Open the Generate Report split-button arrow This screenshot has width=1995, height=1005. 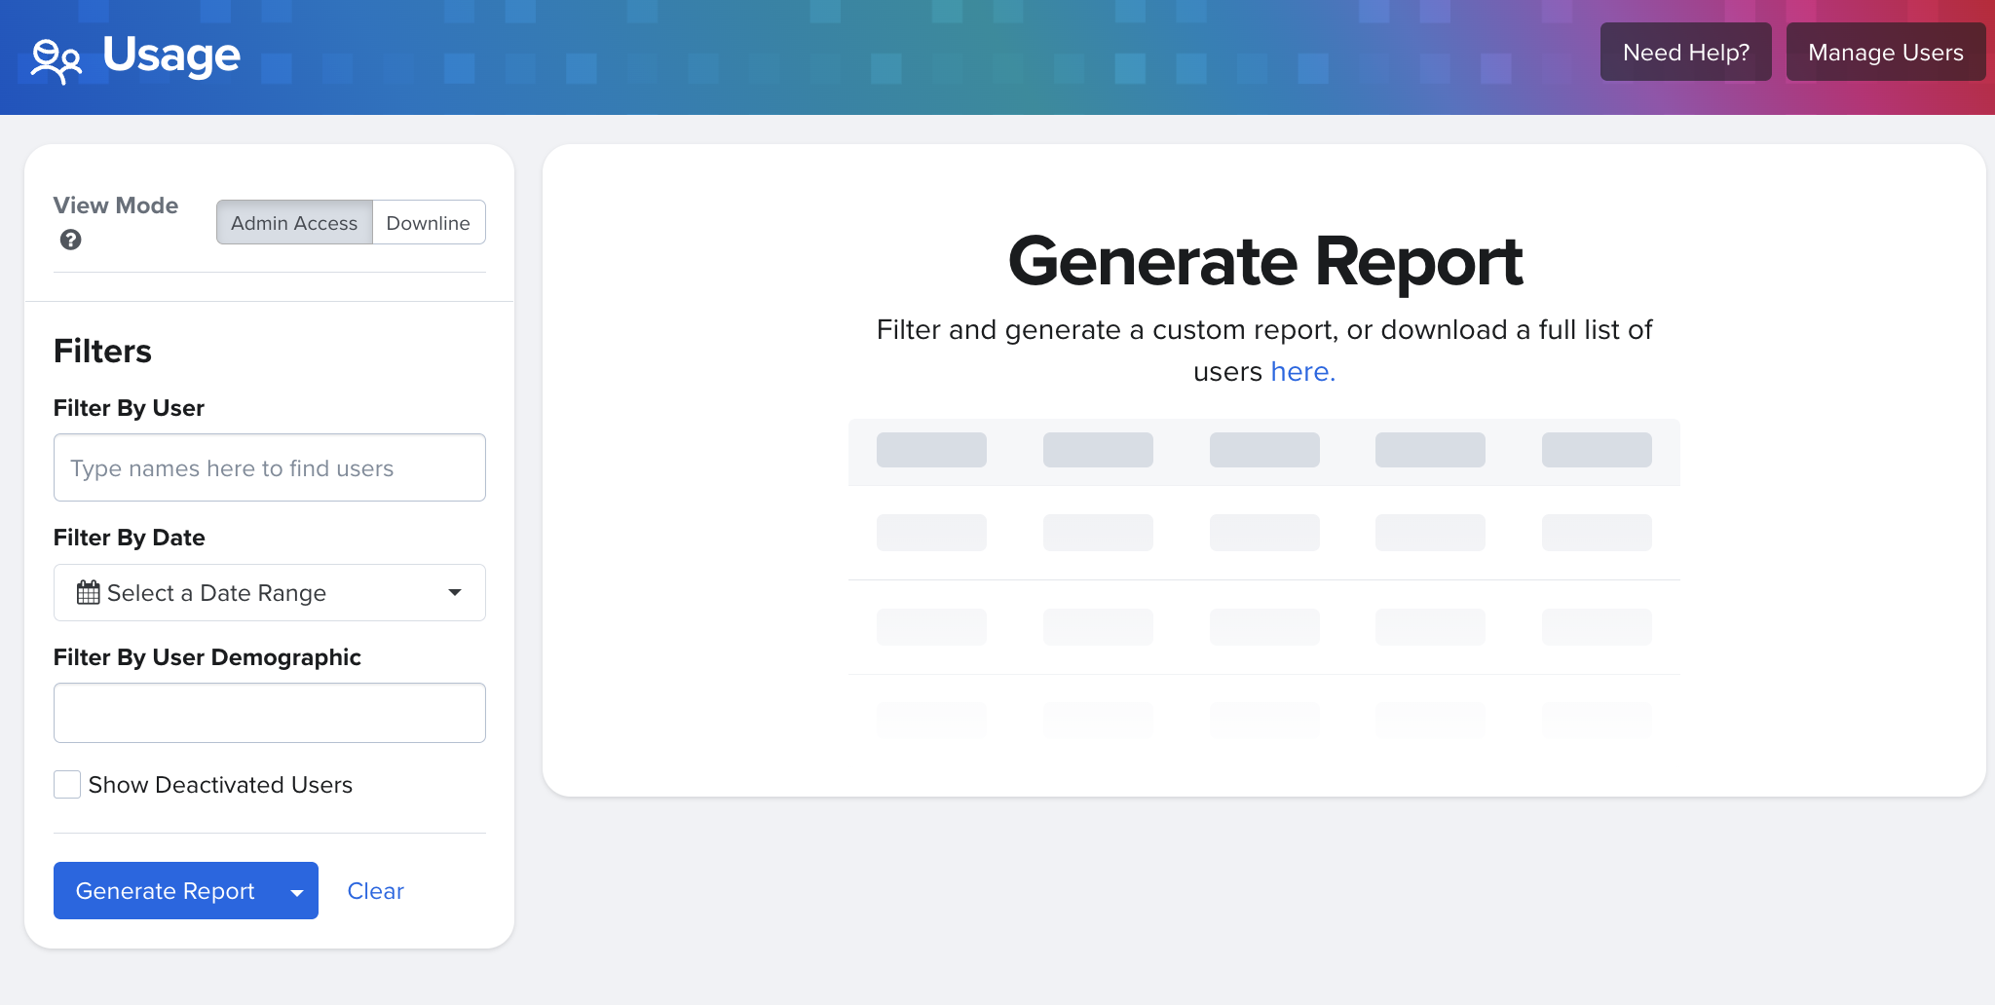pyautogui.click(x=297, y=892)
